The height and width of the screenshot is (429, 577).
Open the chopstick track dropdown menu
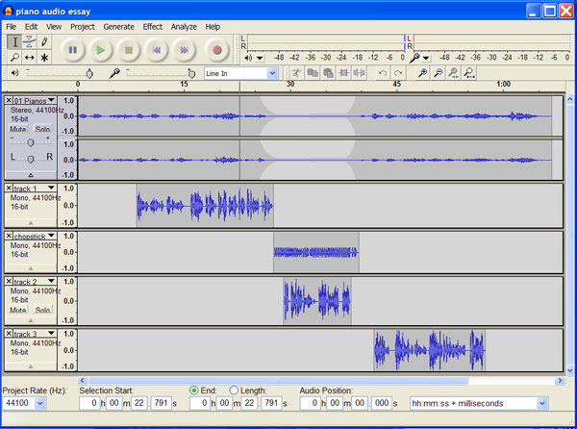51,236
